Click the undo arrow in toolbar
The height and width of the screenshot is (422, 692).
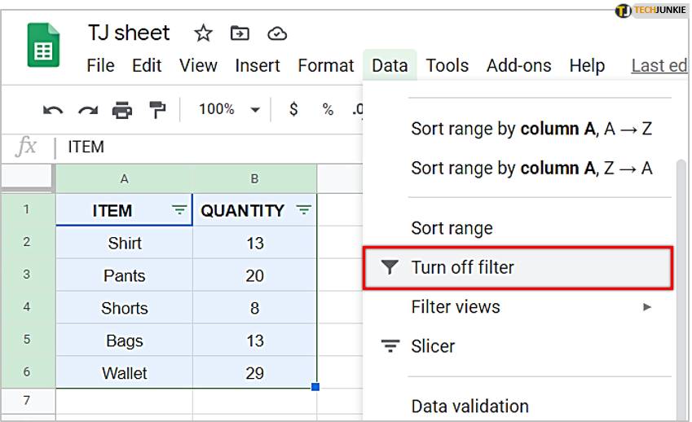point(53,110)
